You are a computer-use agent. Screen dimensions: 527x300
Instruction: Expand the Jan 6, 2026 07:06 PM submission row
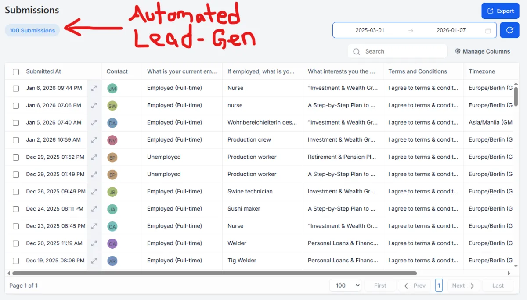[x=94, y=106]
